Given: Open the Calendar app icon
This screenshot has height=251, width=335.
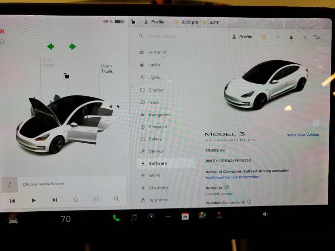Looking at the screenshot, I should (185, 216).
